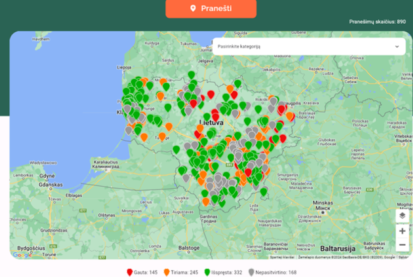413x277 pixels.
Task: Click the green Išspręsta: 332 legend marker
Action: coord(207,272)
